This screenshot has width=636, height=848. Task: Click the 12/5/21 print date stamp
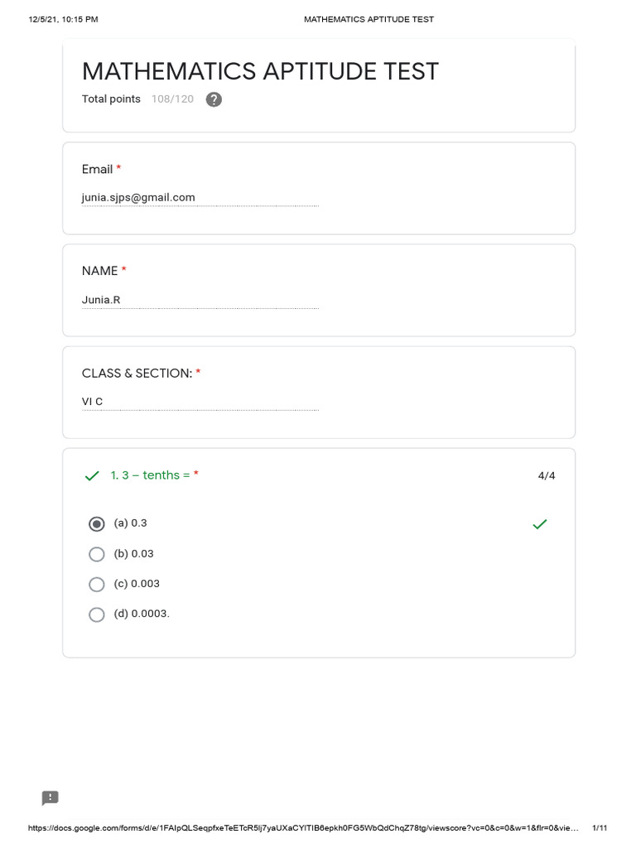click(63, 19)
